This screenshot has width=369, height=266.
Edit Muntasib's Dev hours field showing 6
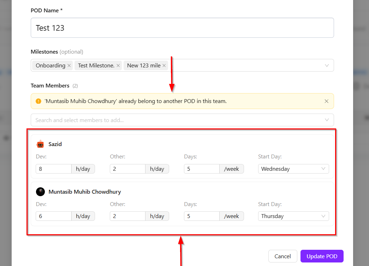tap(54, 216)
